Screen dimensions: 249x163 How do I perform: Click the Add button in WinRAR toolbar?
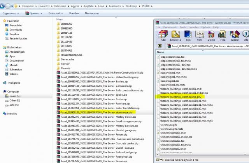coord(163,36)
